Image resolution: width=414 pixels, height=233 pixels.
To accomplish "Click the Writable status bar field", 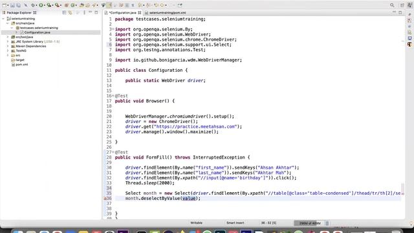I will [x=196, y=223].
